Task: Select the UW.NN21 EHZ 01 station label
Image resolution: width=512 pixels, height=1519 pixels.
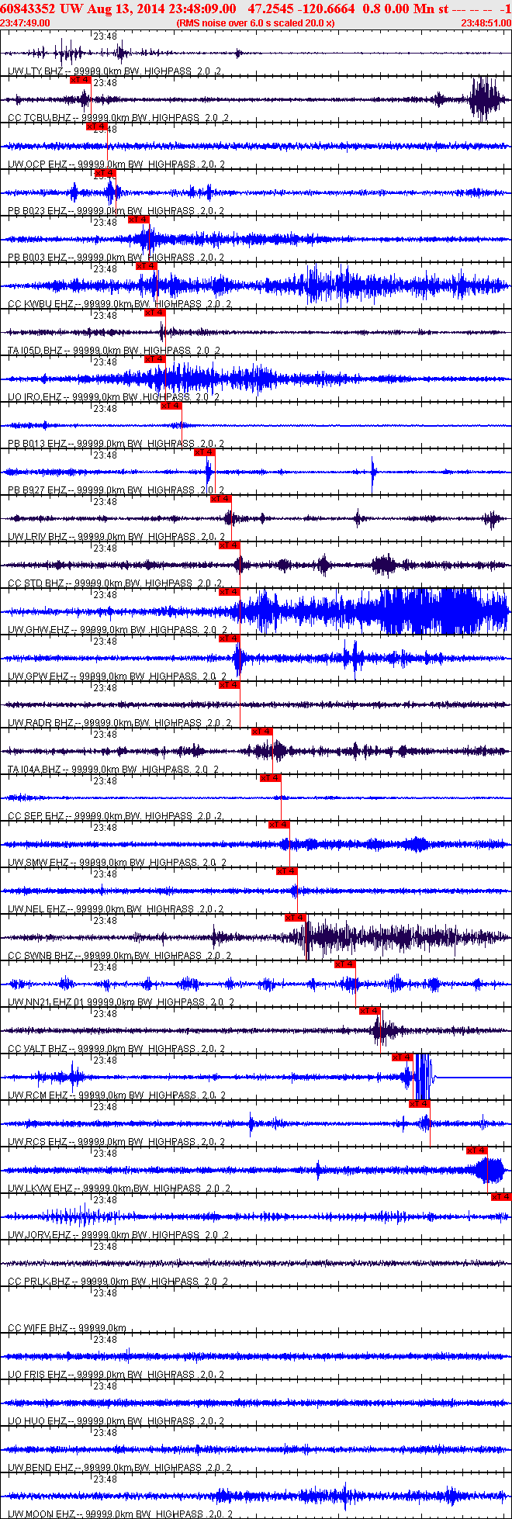Action: click(x=46, y=1002)
